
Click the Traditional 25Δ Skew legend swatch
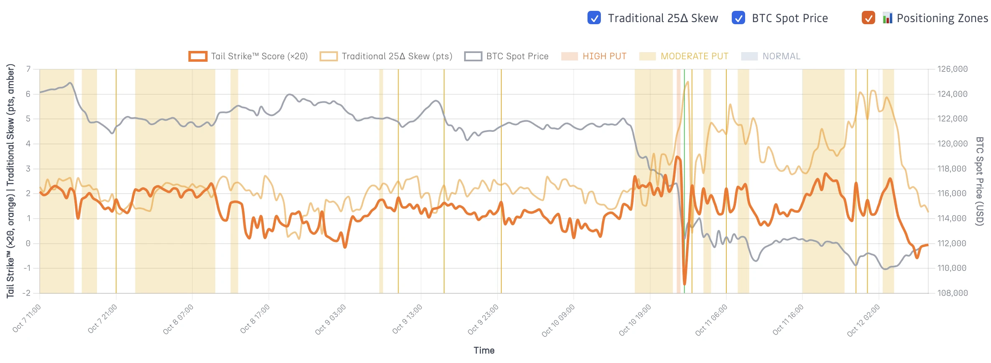(329, 56)
